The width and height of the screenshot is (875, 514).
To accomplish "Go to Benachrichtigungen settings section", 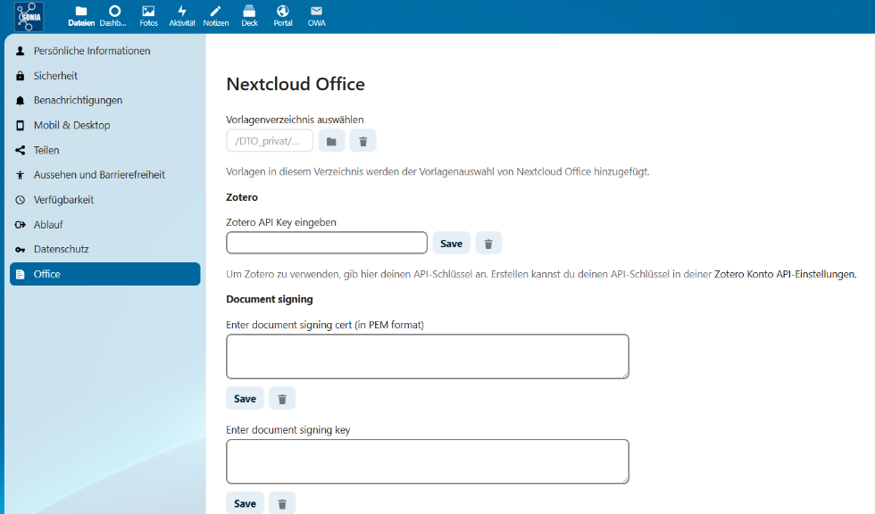I will [x=78, y=101].
